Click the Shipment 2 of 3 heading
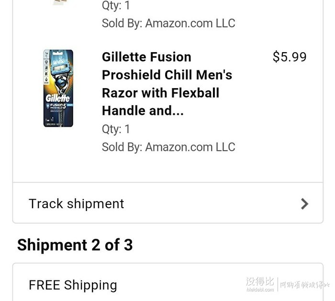 [75, 245]
